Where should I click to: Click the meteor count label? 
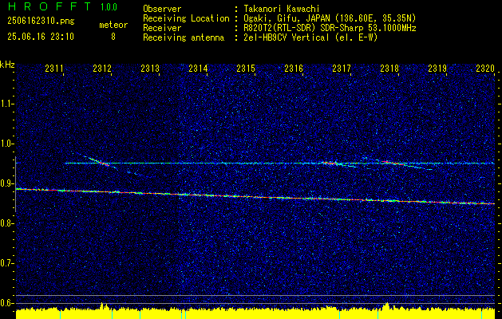point(113,25)
